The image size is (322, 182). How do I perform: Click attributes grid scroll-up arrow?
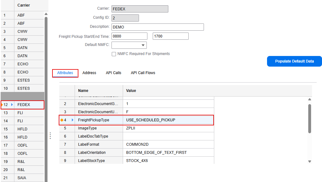coord(310,99)
